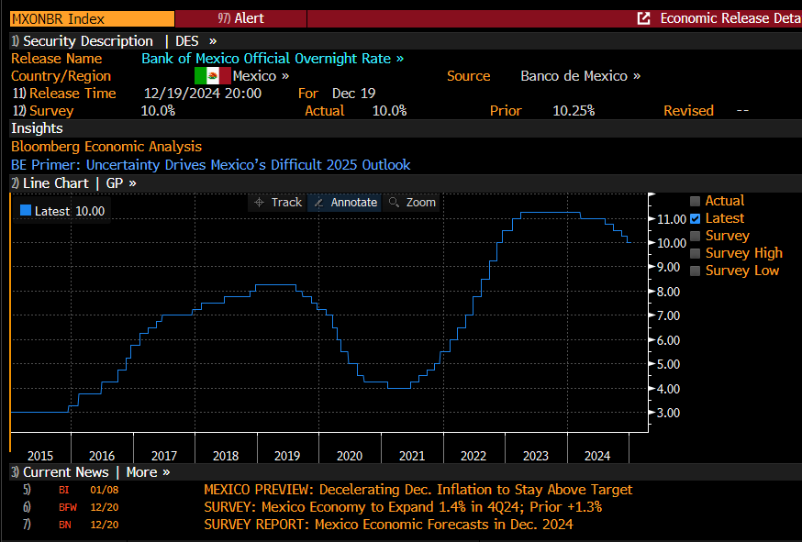Screen dimensions: 802x542
Task: Click the blue Latest legend swatch
Action: click(26, 211)
